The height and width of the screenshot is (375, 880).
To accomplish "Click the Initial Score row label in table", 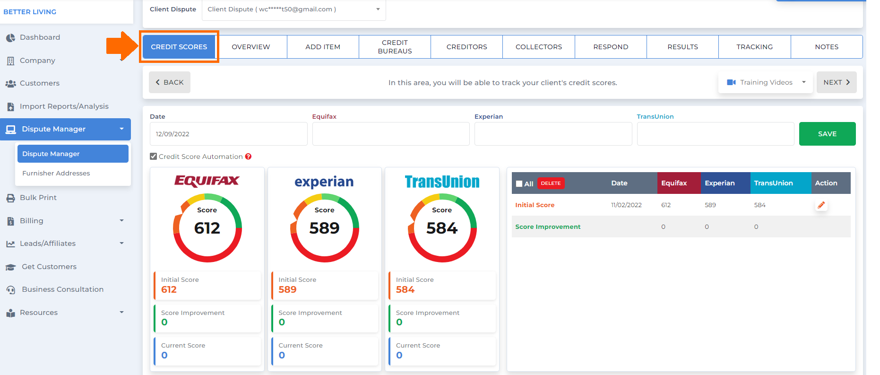I will click(535, 205).
